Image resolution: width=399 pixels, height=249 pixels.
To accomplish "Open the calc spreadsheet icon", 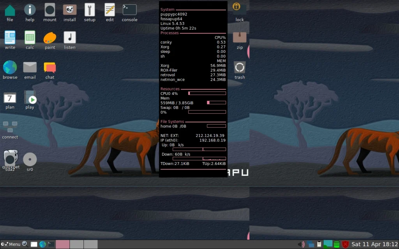I will click(30, 40).
